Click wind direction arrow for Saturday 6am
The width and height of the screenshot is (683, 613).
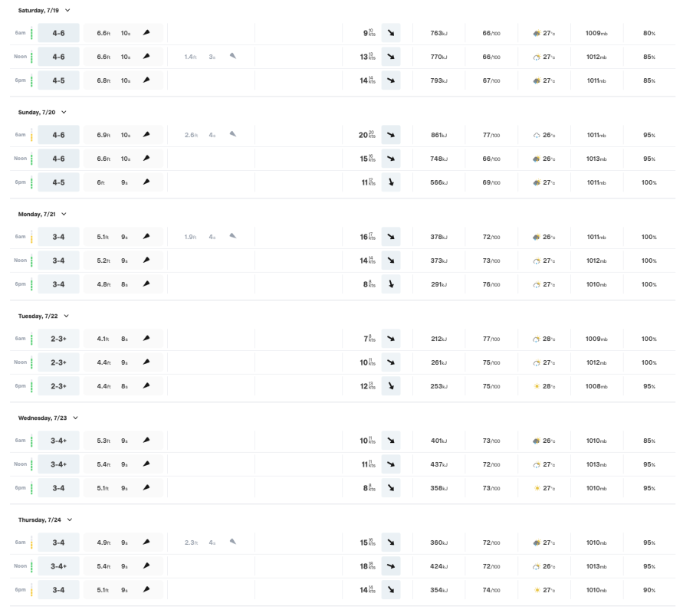pyautogui.click(x=391, y=33)
